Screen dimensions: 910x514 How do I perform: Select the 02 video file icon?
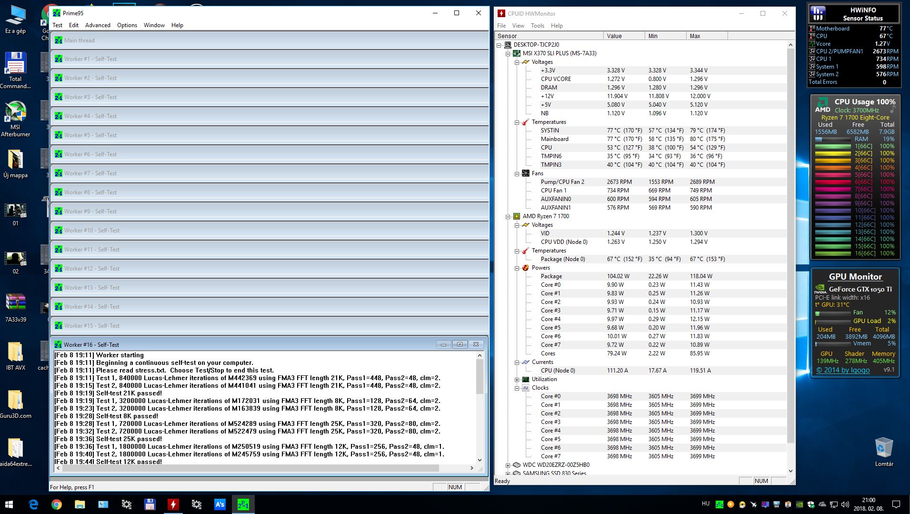coord(15,262)
